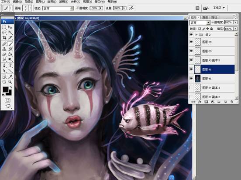241x180 pixels.
Task: Select the Clone Stamp tool
Action: [4, 49]
